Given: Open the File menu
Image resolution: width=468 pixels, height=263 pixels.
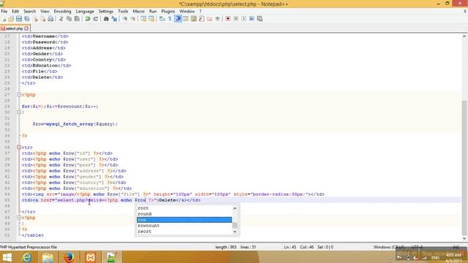Looking at the screenshot, I should pyautogui.click(x=4, y=12).
